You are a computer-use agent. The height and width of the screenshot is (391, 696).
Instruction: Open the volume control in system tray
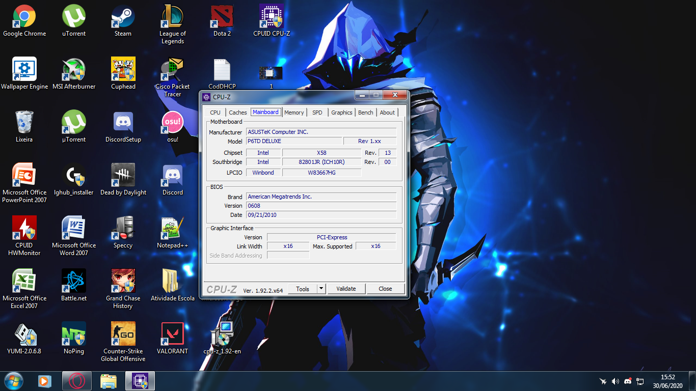coord(615,381)
